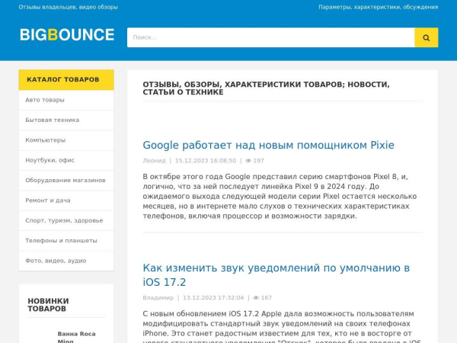This screenshot has width=457, height=343.
Task: Click author name Леонид under first article
Action: [154, 161]
